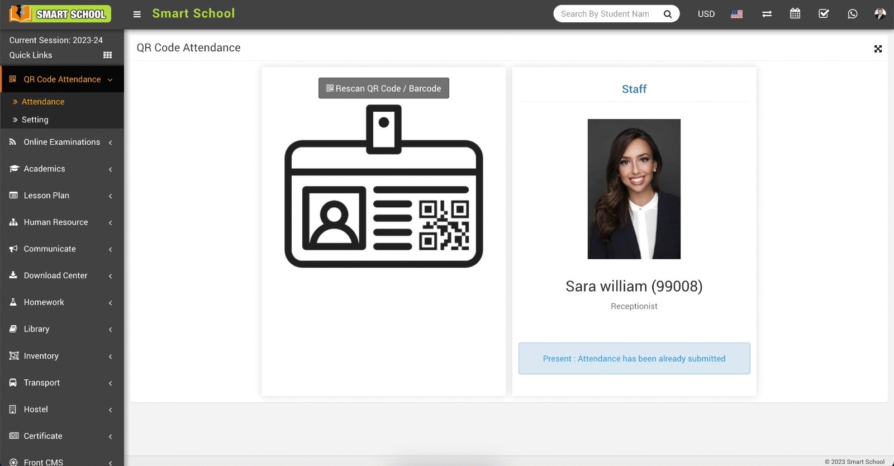
Task: Click Rescan QR Code / Barcode button
Action: tap(383, 88)
